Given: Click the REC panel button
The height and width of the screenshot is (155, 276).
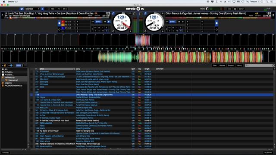Looking at the screenshot, I should pyautogui.click(x=53, y=9).
